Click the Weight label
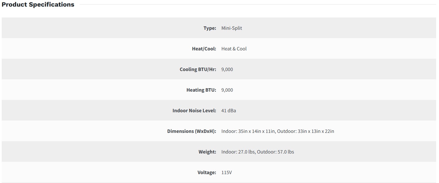The image size is (439, 183). click(x=207, y=152)
